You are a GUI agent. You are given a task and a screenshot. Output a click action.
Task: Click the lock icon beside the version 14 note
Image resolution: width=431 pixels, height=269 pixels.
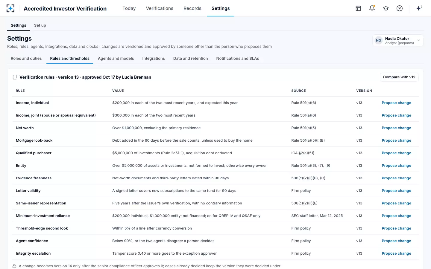click(x=14, y=266)
